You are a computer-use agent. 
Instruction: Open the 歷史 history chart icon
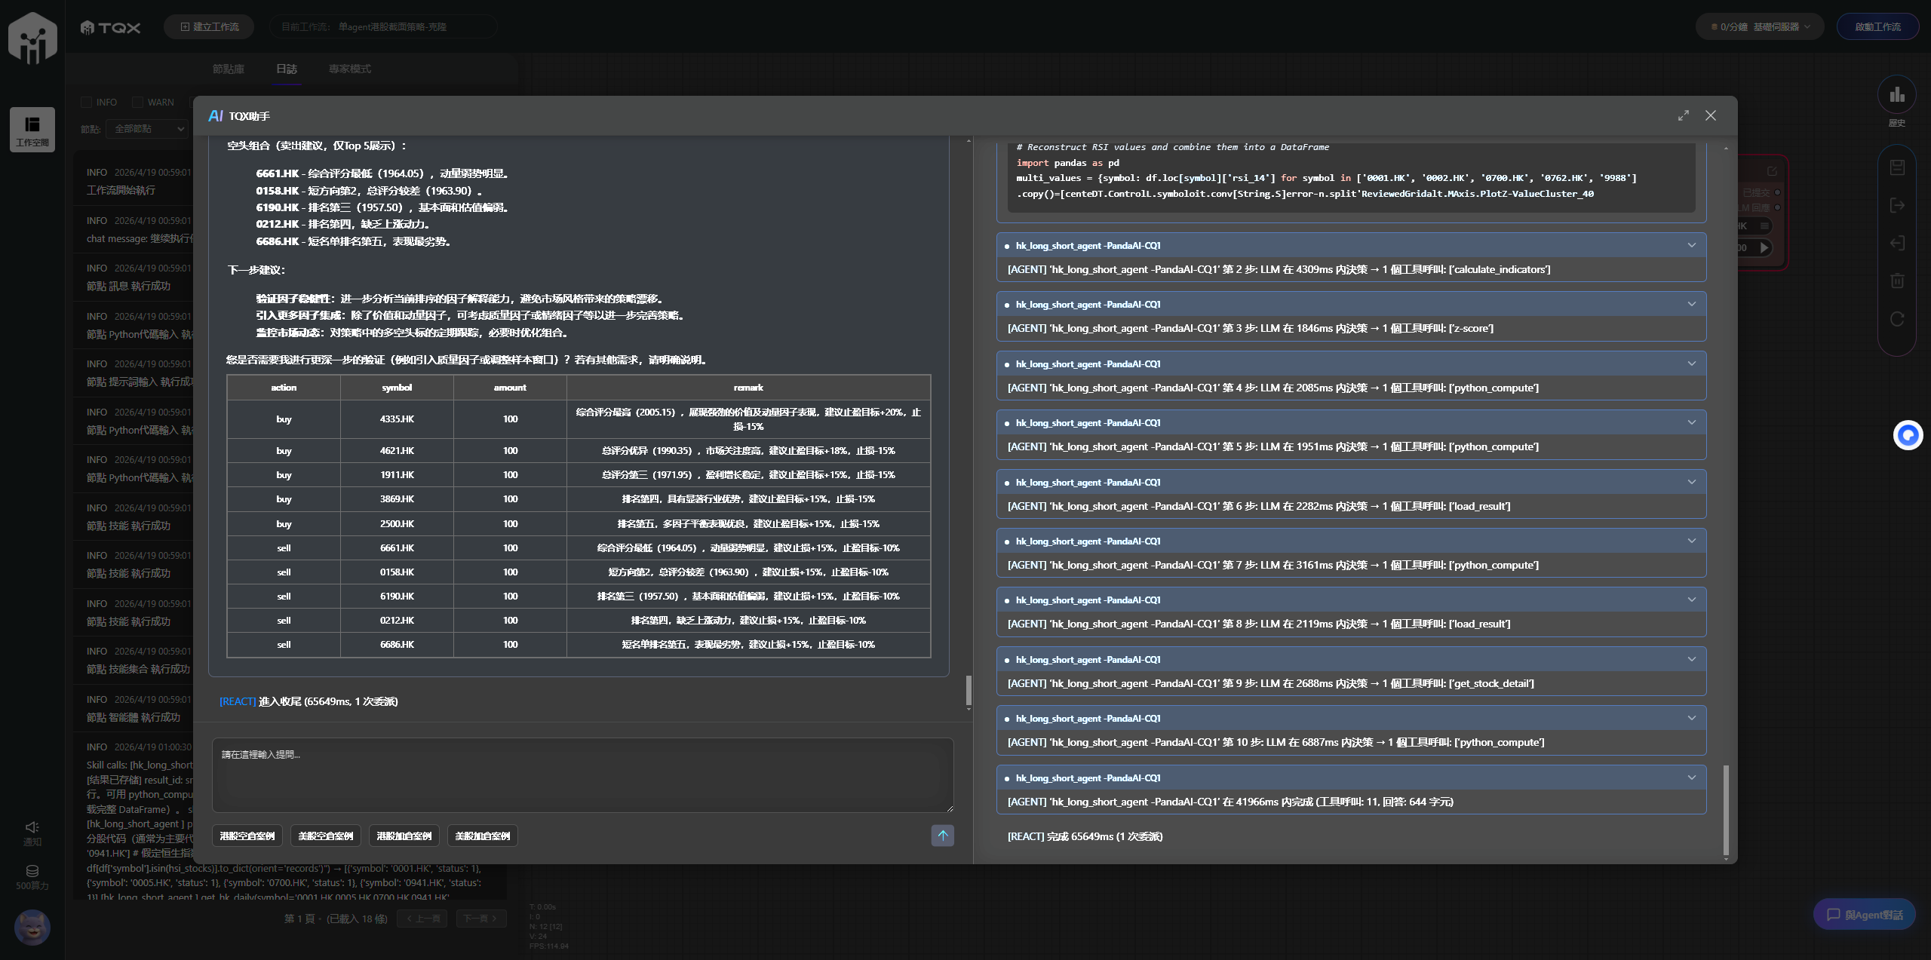(1896, 95)
